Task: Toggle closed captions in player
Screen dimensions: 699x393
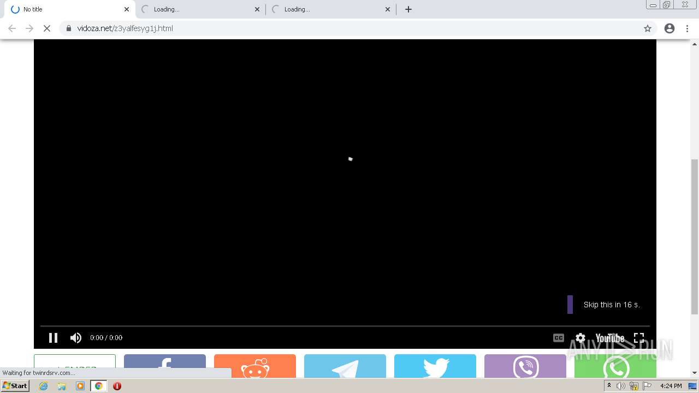Action: (558, 338)
